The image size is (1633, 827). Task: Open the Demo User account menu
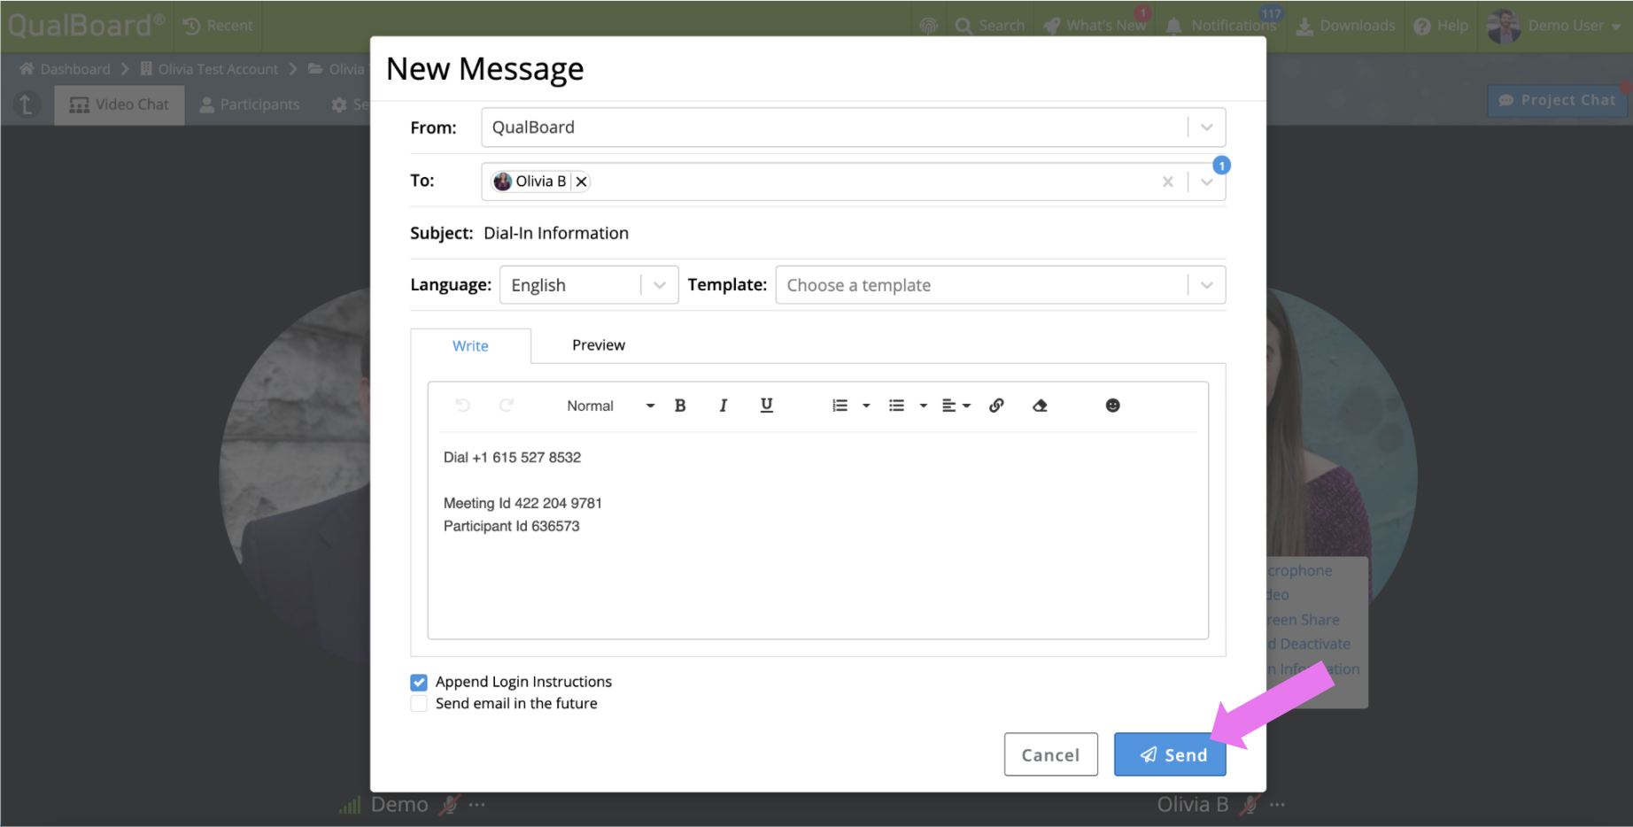[x=1555, y=26]
